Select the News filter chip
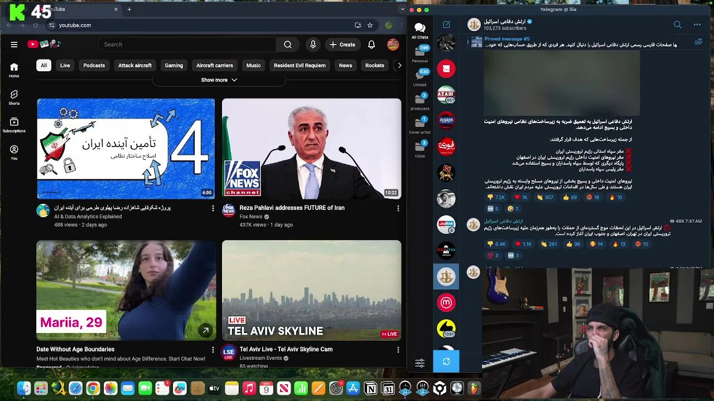 pyautogui.click(x=345, y=66)
